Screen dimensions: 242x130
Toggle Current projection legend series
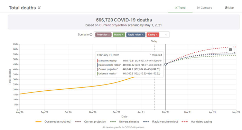[91, 122]
